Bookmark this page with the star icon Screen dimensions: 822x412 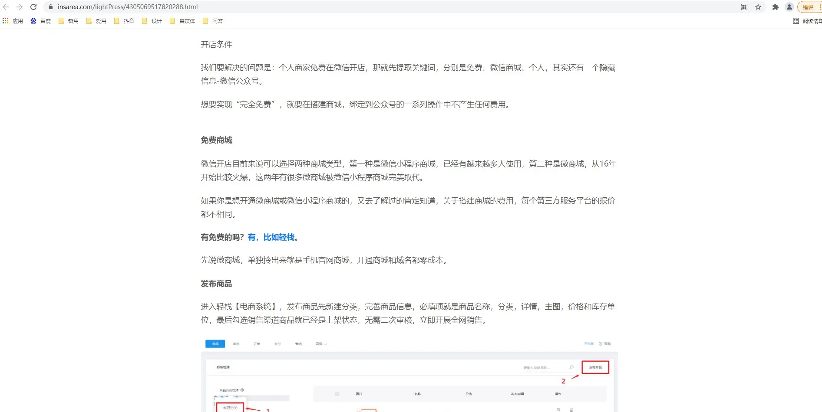click(x=758, y=7)
